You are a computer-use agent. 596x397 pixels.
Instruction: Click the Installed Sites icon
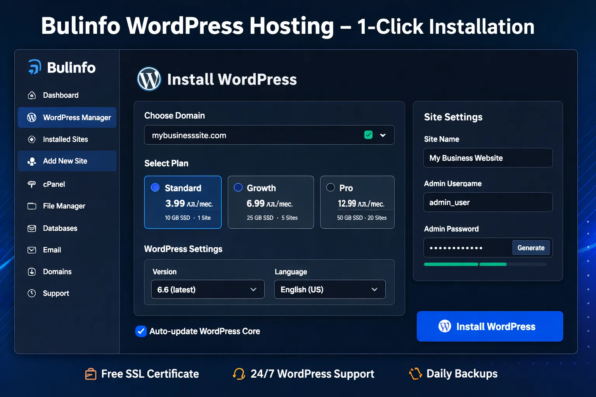[32, 139]
